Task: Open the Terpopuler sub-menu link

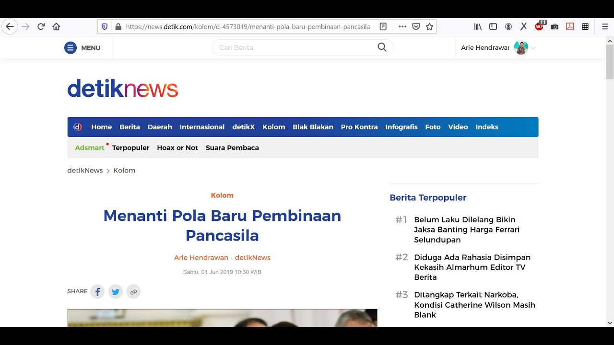Action: click(x=131, y=148)
